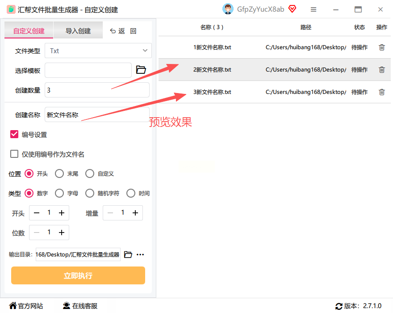Open the hamburger menu in the title bar
The width and height of the screenshot is (393, 313).
pyautogui.click(x=314, y=9)
